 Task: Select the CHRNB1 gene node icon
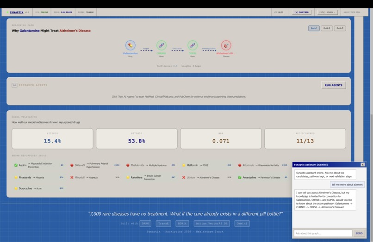[x=162, y=45]
